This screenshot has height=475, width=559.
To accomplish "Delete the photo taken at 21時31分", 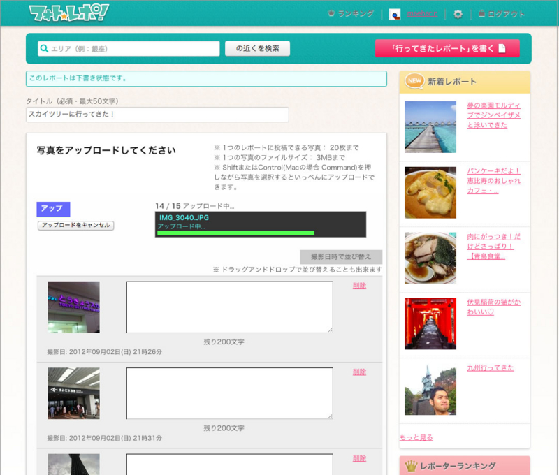I will pyautogui.click(x=359, y=372).
